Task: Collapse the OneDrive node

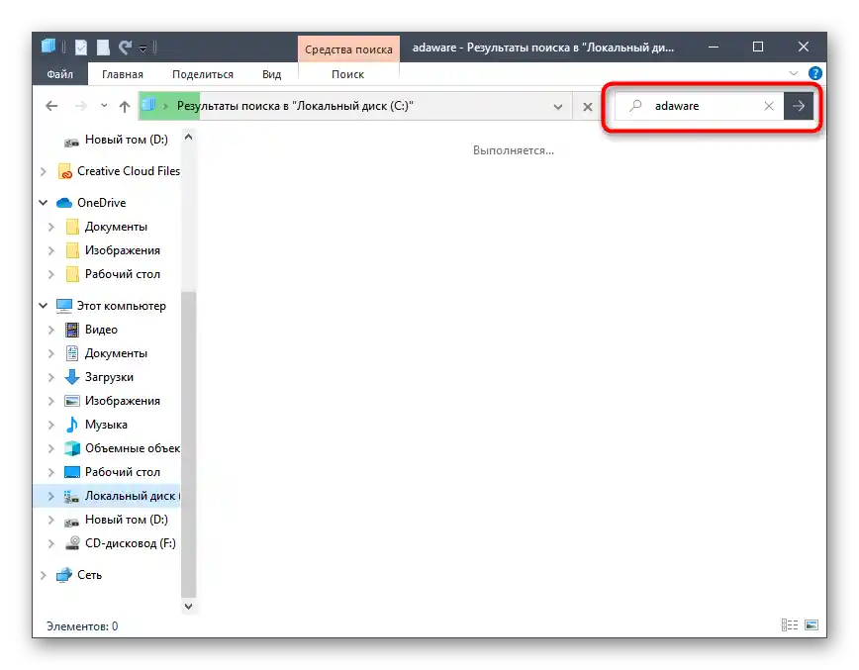Action: coord(44,203)
